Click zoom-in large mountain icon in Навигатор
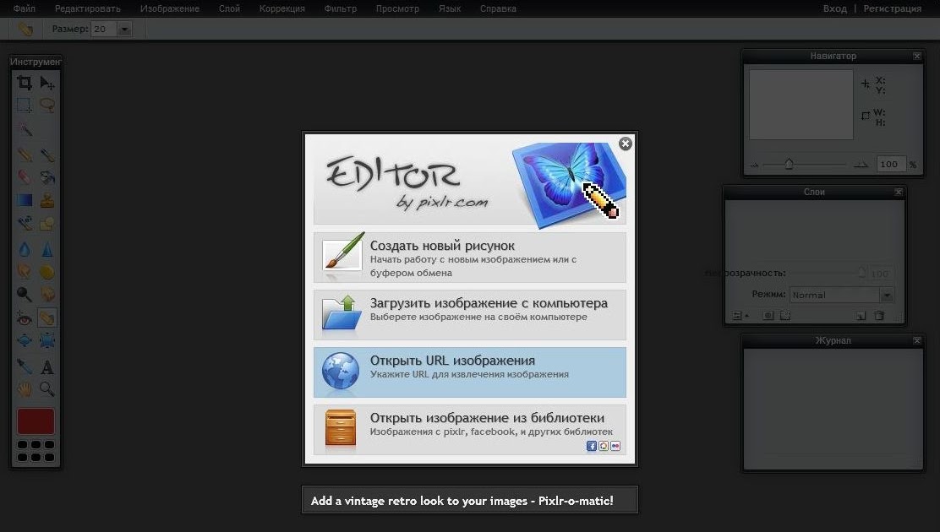The height and width of the screenshot is (532, 940). [861, 164]
